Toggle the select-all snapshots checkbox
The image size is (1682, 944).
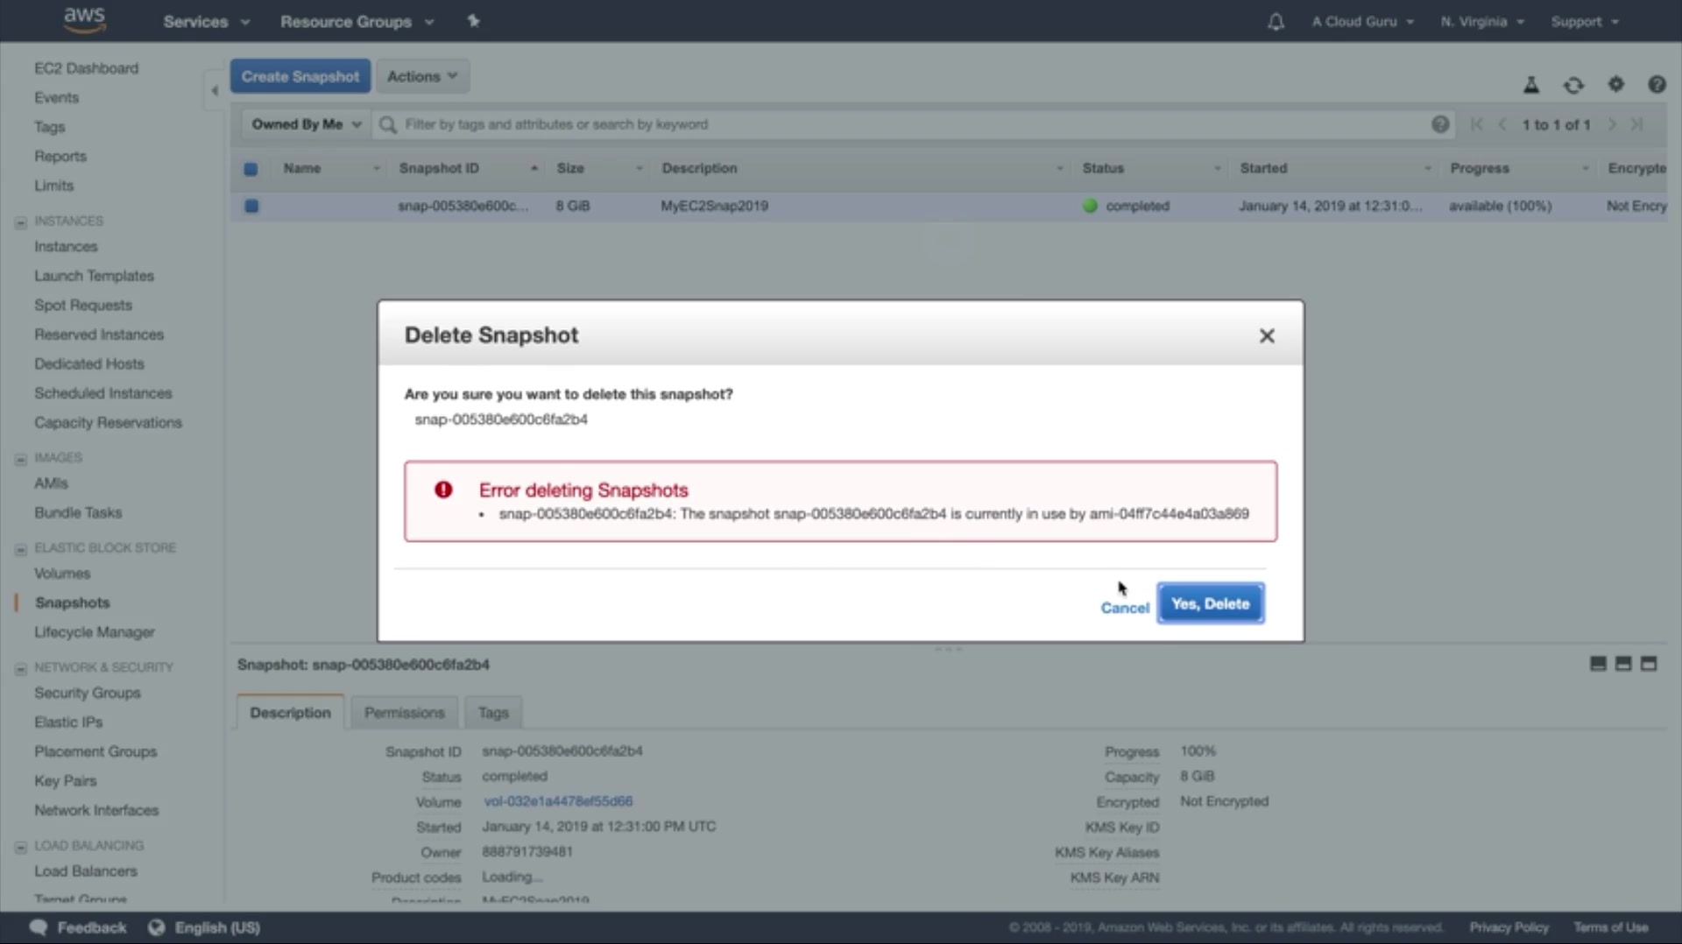click(251, 169)
